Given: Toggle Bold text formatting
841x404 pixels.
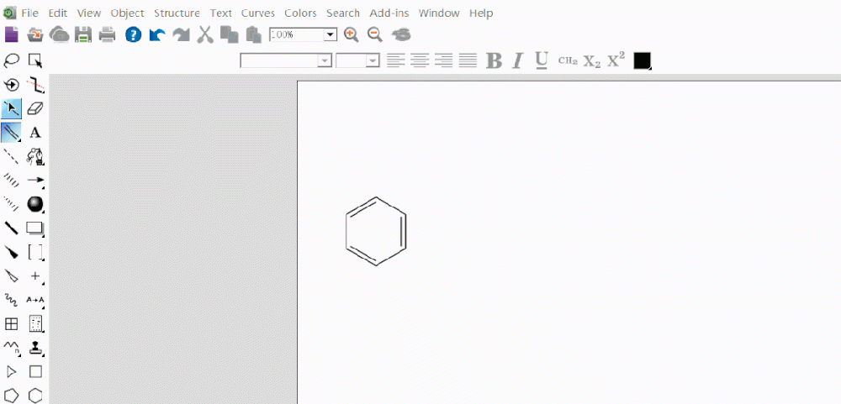Looking at the screenshot, I should coord(494,60).
